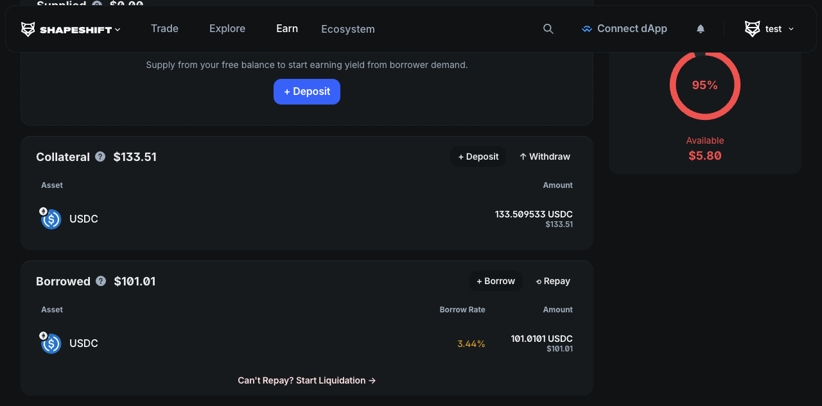Go to the Earn tab

(x=287, y=29)
